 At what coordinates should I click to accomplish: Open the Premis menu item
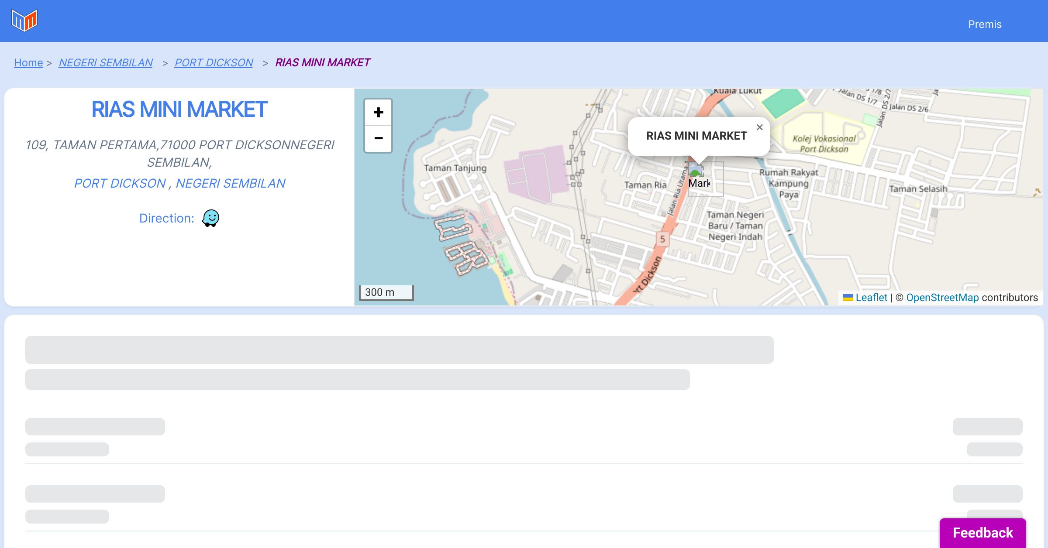[985, 24]
